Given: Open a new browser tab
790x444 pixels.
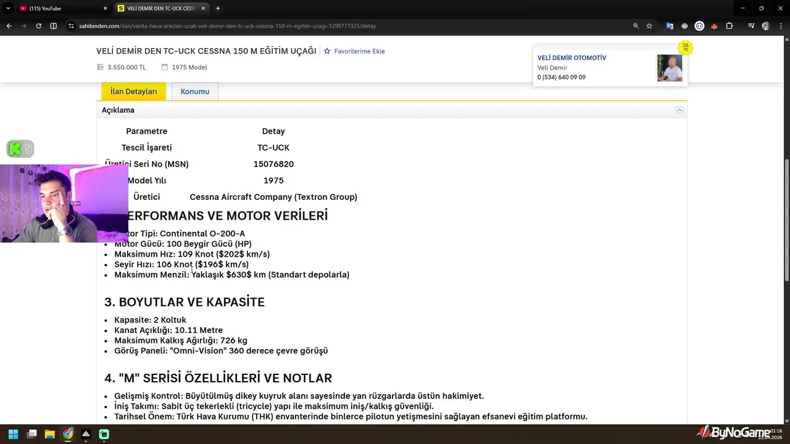Looking at the screenshot, I should (218, 9).
